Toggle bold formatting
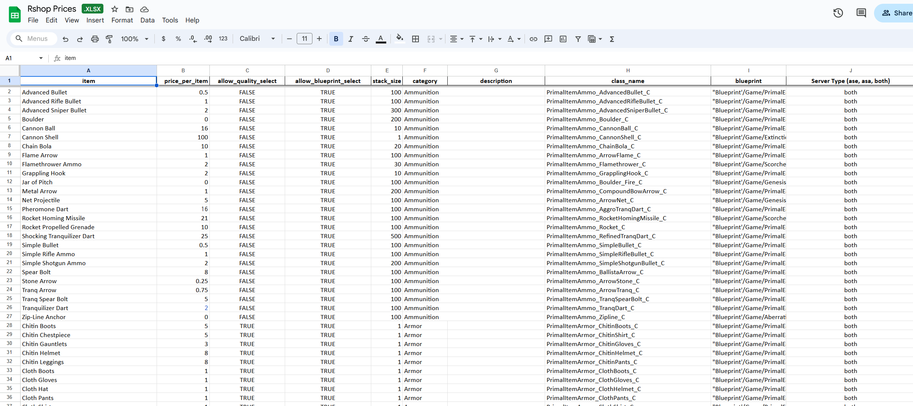This screenshot has height=406, width=913. pyautogui.click(x=336, y=39)
